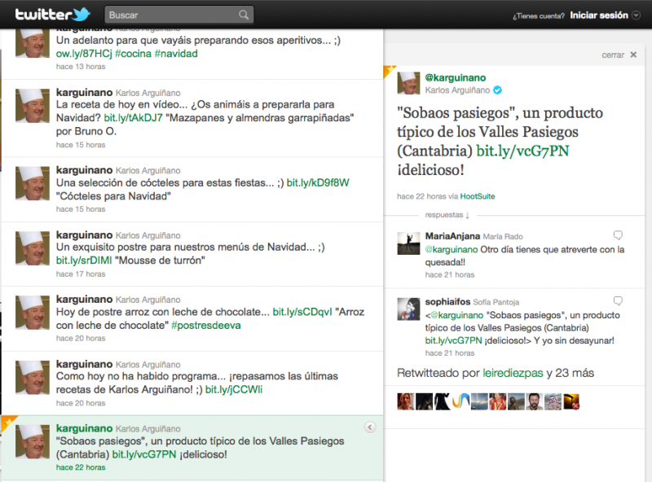Click the chevron on the highlighted sobaos tweet
The width and height of the screenshot is (652, 482).
(371, 425)
